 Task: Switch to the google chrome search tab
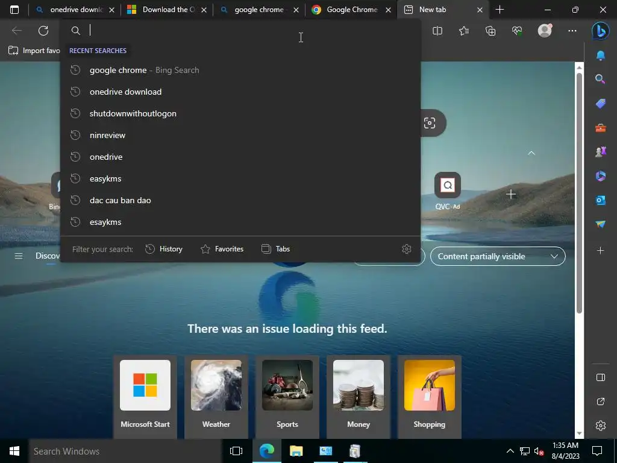point(259,10)
